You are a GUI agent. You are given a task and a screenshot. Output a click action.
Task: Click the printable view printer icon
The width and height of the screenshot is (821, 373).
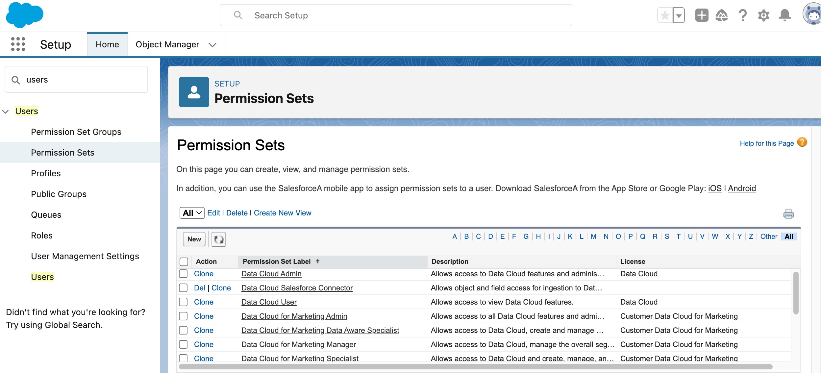pyautogui.click(x=789, y=214)
